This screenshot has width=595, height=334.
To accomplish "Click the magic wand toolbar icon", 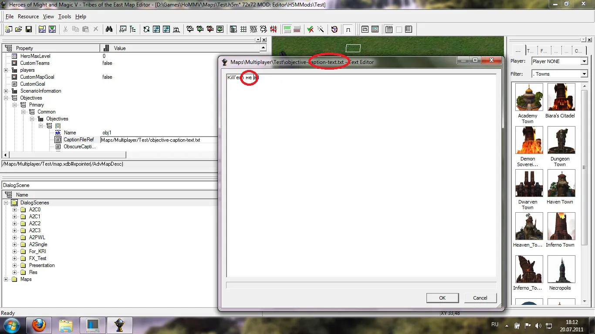I will coord(320,29).
